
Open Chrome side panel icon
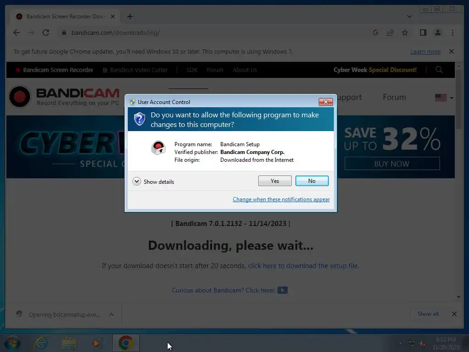pyautogui.click(x=423, y=33)
